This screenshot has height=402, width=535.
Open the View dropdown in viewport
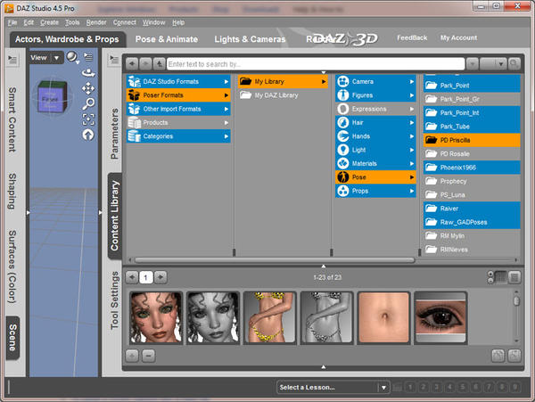[45, 58]
